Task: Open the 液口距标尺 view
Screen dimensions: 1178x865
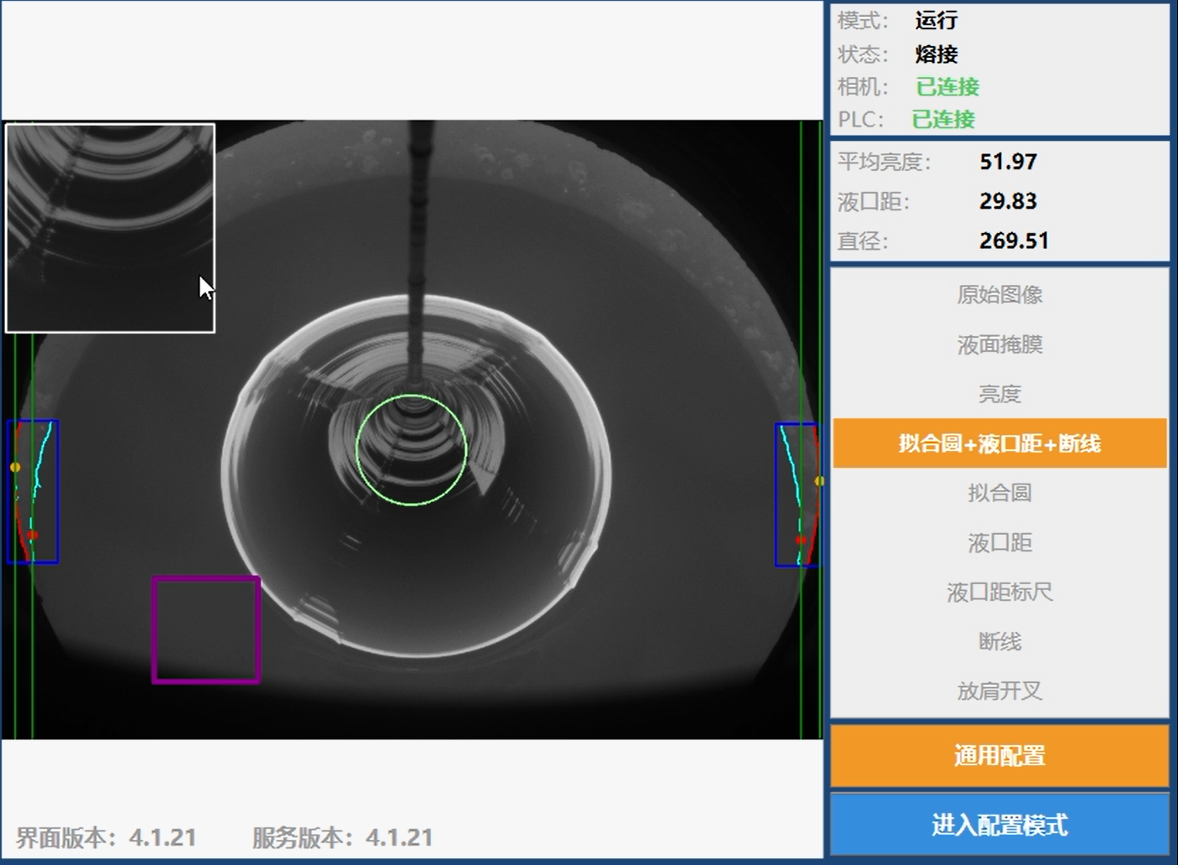Action: (999, 593)
